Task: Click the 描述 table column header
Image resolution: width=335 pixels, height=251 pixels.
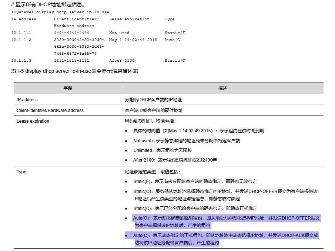Action: pos(222,88)
